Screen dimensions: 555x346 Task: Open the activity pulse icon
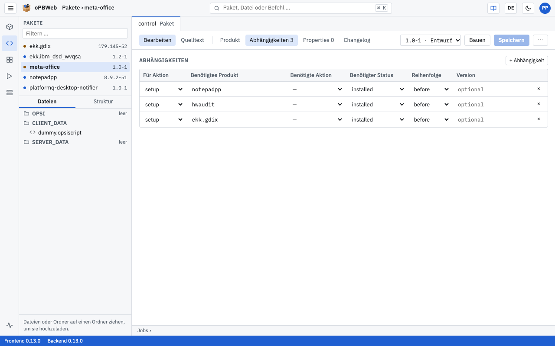(x=10, y=325)
